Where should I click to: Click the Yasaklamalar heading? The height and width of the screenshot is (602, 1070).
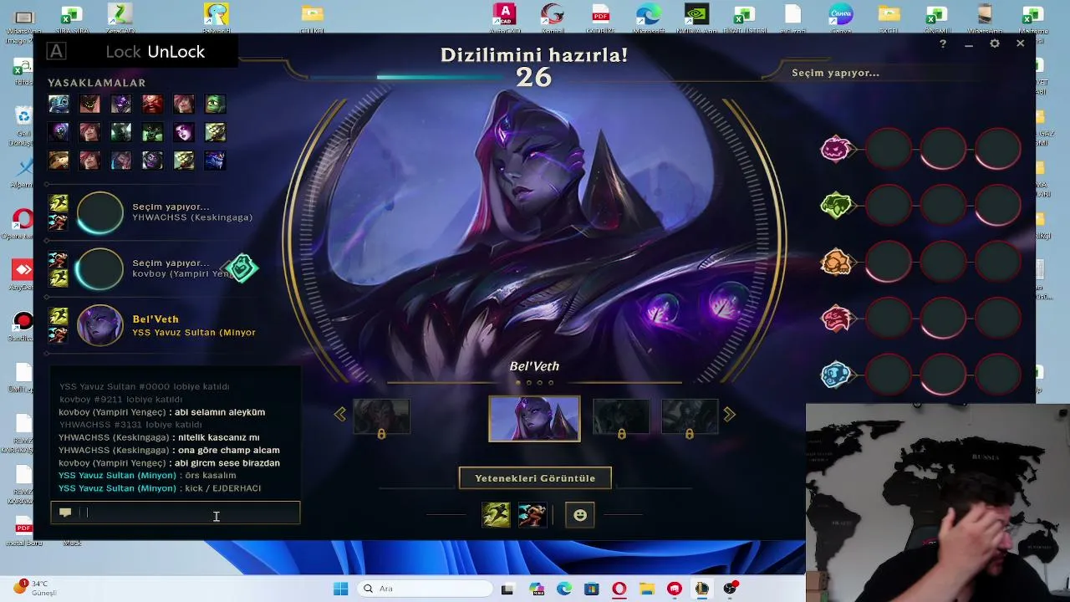click(97, 83)
